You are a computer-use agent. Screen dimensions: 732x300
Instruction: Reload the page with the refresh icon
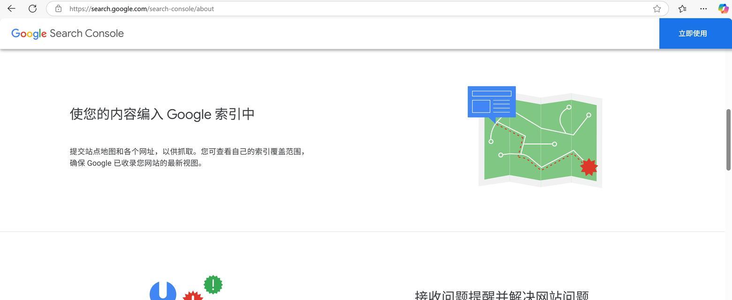32,8
